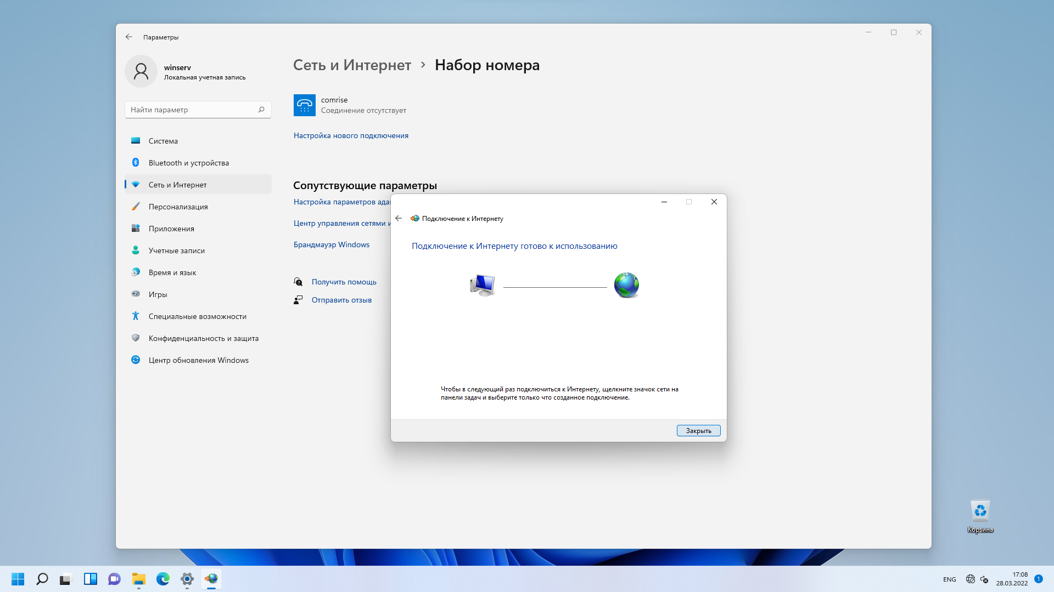Click the globe icon in the connection dialog

626,285
